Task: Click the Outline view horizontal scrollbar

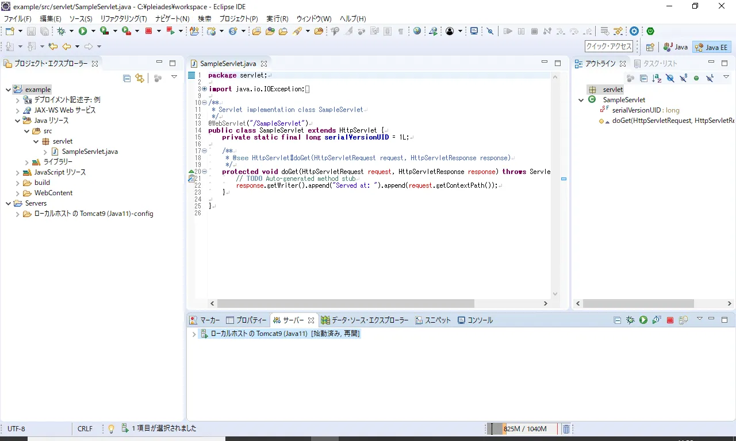Action: [639, 303]
